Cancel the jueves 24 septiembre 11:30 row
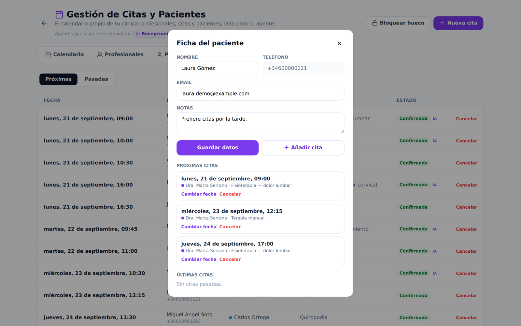Screen dimensions: 521x326 pyautogui.click(x=466, y=318)
